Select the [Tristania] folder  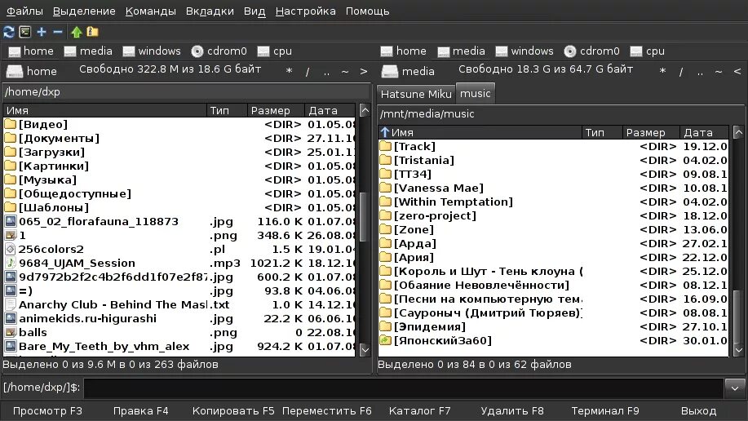coord(553,161)
